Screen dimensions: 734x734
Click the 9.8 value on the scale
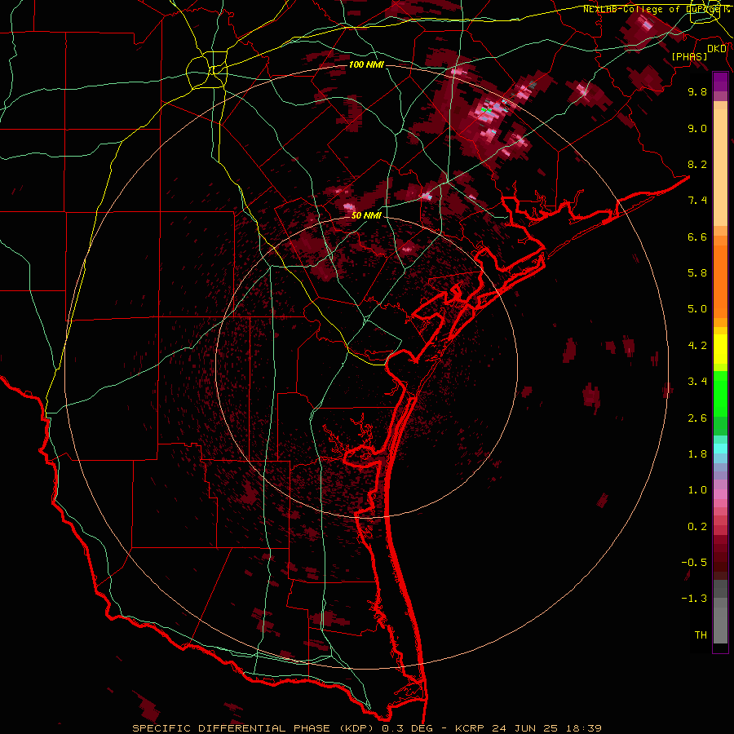[697, 91]
